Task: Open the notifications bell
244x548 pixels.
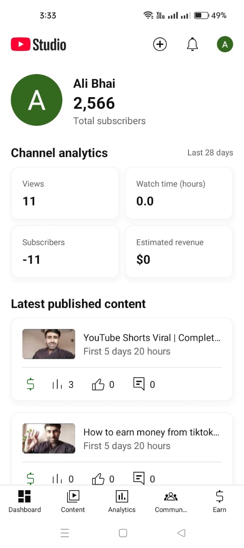Action: click(193, 44)
